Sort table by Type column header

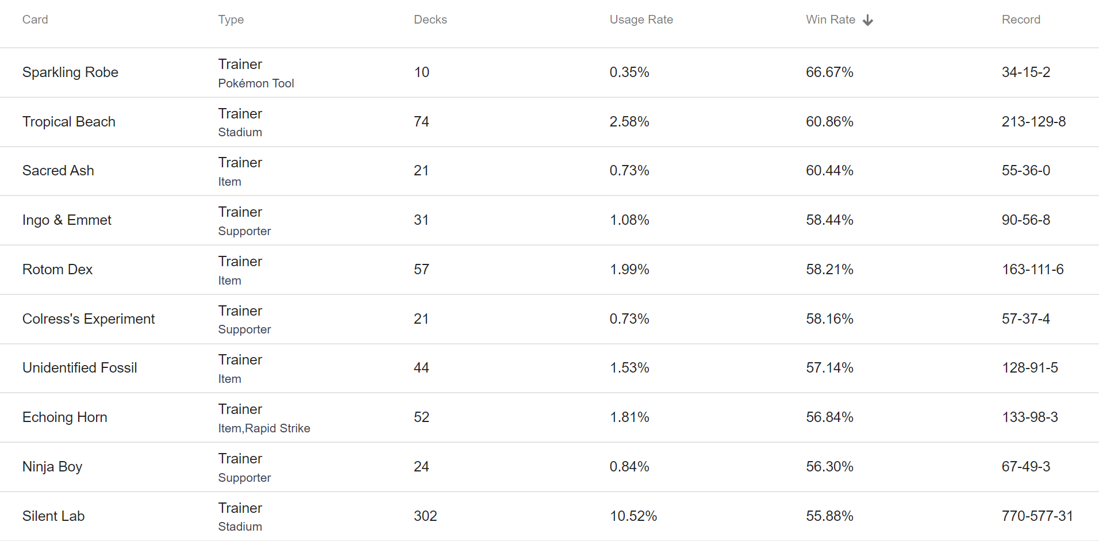pyautogui.click(x=231, y=20)
